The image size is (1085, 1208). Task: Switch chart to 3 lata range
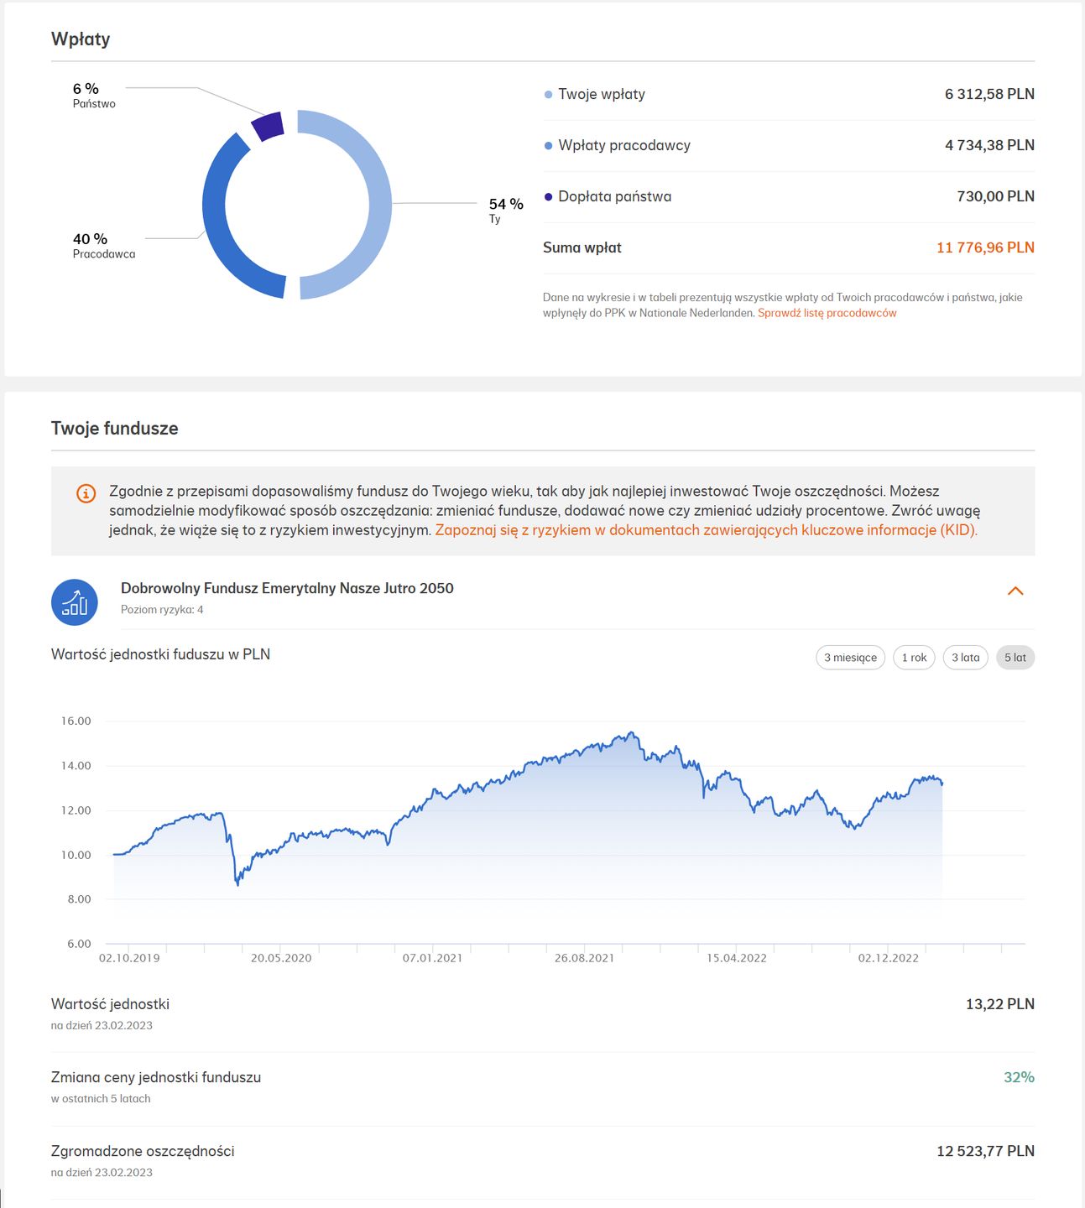[x=965, y=658]
